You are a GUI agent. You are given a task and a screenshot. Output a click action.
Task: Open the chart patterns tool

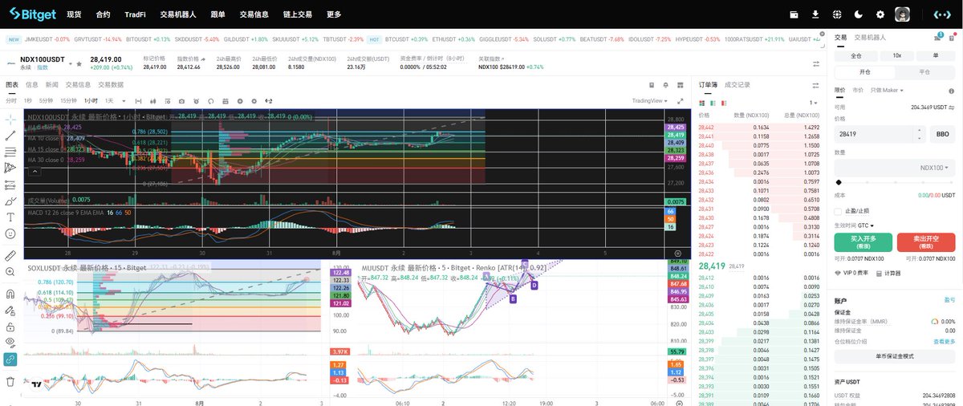[10, 168]
